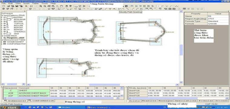This screenshot has height=109, width=230.
Task: Open the Tools menu
Action: click(44, 3)
